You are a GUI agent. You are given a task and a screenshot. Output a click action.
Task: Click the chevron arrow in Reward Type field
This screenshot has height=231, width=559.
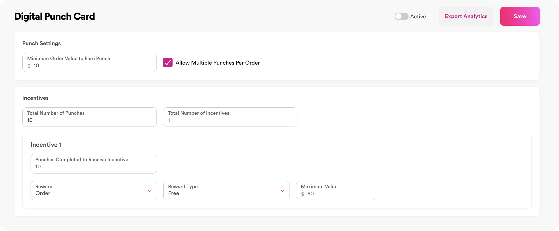click(x=282, y=191)
